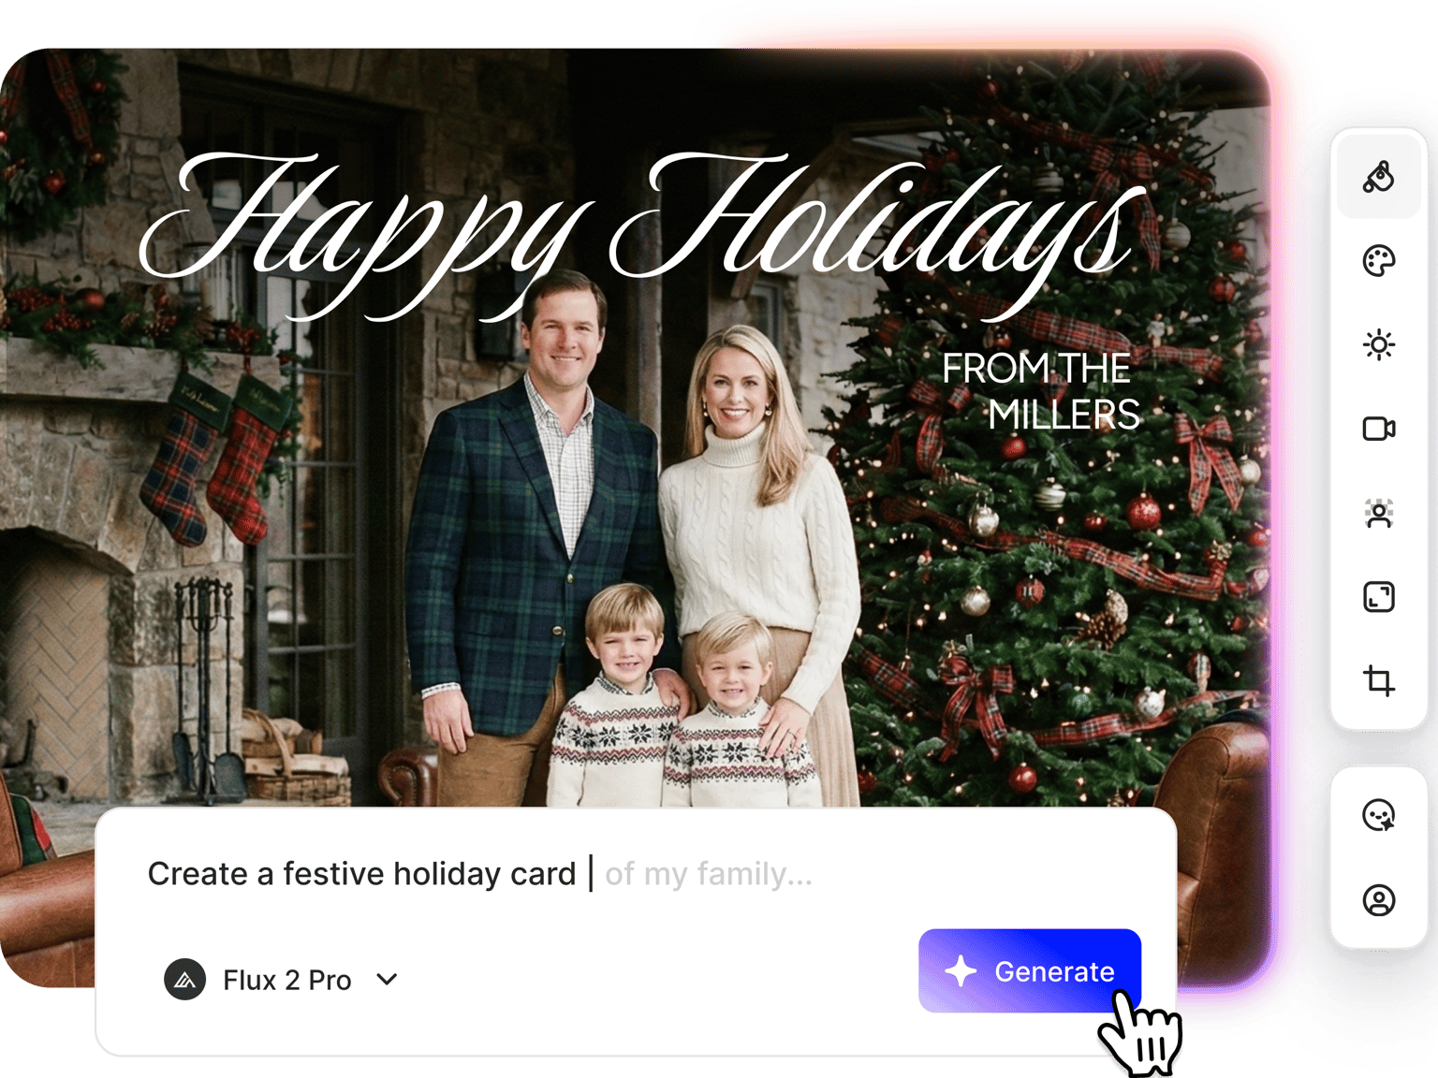
Task: Click the Christmas tree in the image
Action: 1049,468
